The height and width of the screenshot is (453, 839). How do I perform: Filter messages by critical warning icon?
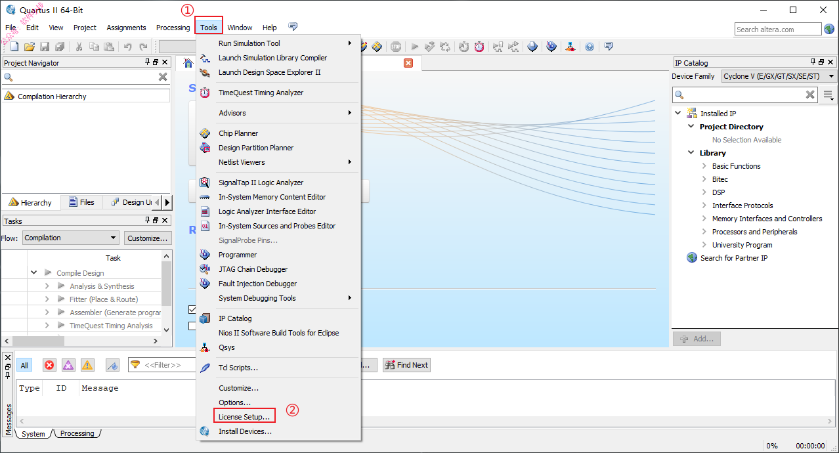pyautogui.click(x=68, y=365)
